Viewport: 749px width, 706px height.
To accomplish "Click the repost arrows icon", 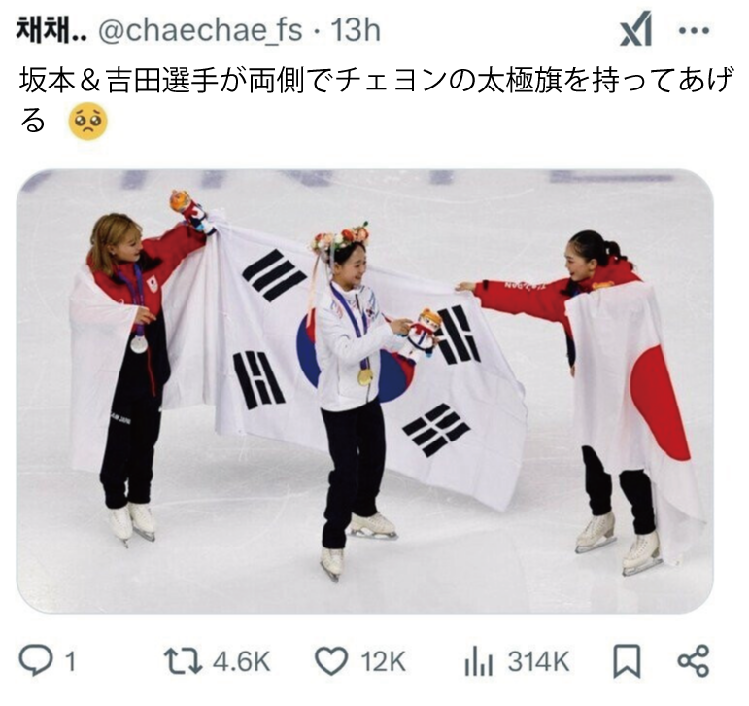I will (183, 661).
